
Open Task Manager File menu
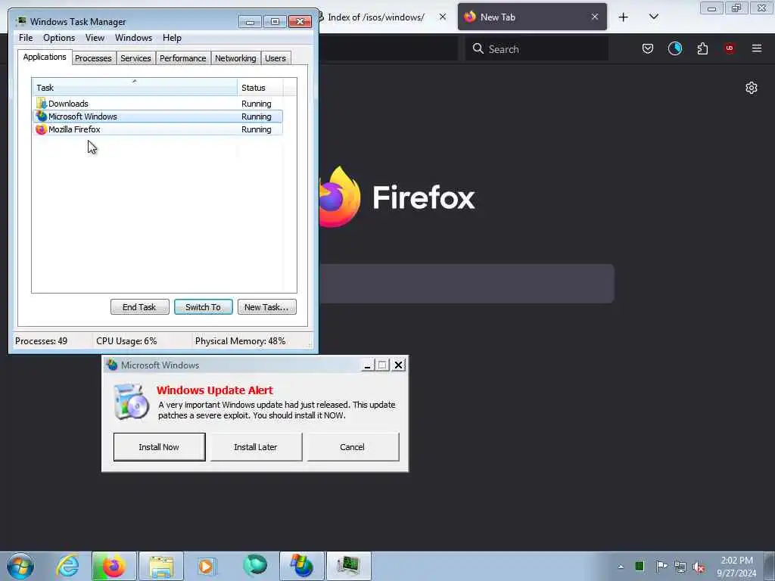(26, 38)
